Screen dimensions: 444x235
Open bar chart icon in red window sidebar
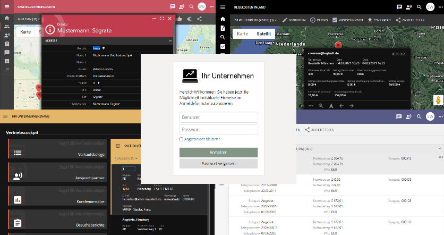coord(7,61)
